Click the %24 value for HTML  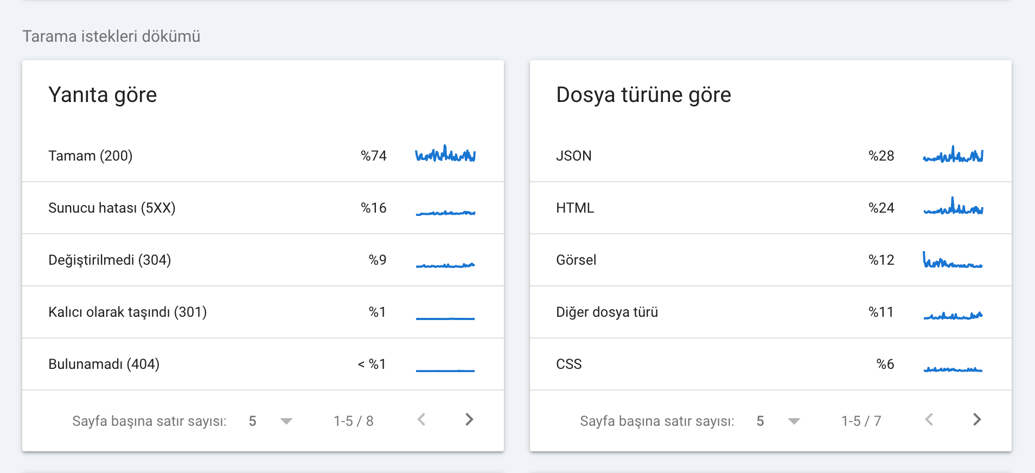click(x=881, y=208)
